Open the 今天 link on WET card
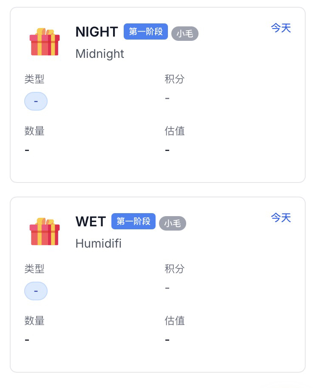The width and height of the screenshot is (315, 388). click(281, 218)
